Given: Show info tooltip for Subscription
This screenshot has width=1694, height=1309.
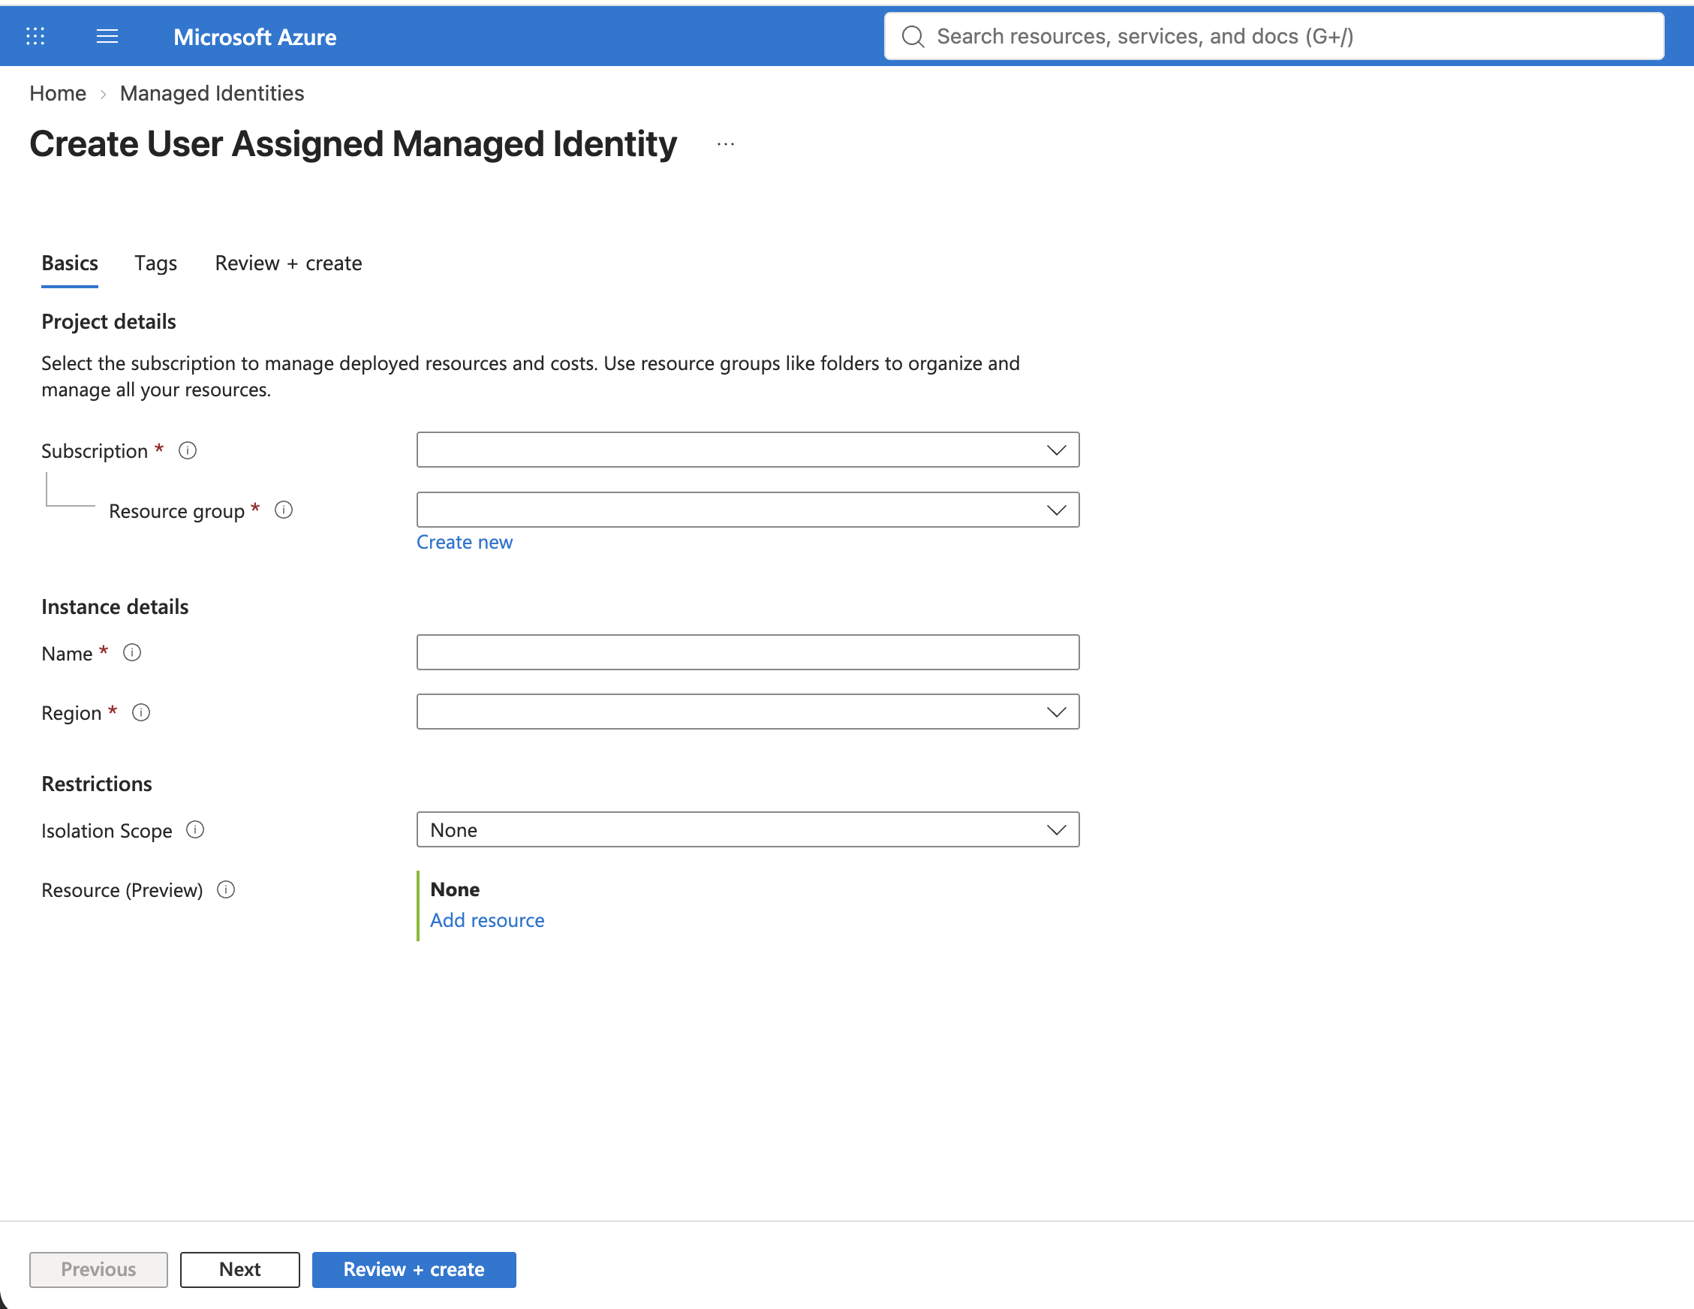Looking at the screenshot, I should [x=188, y=450].
